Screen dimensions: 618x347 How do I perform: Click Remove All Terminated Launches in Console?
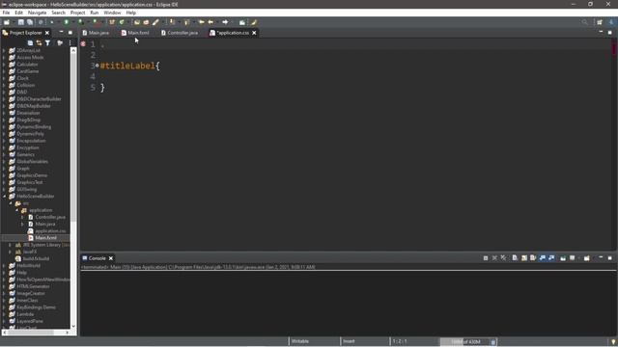click(x=504, y=258)
